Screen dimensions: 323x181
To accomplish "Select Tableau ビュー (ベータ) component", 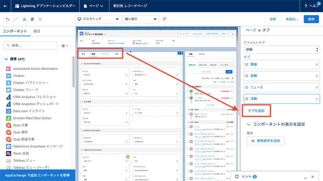I will pyautogui.click(x=31, y=167).
